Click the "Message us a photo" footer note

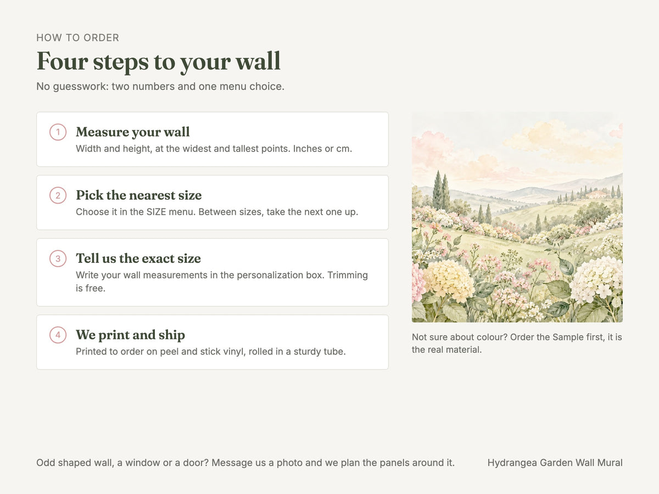[245, 463]
